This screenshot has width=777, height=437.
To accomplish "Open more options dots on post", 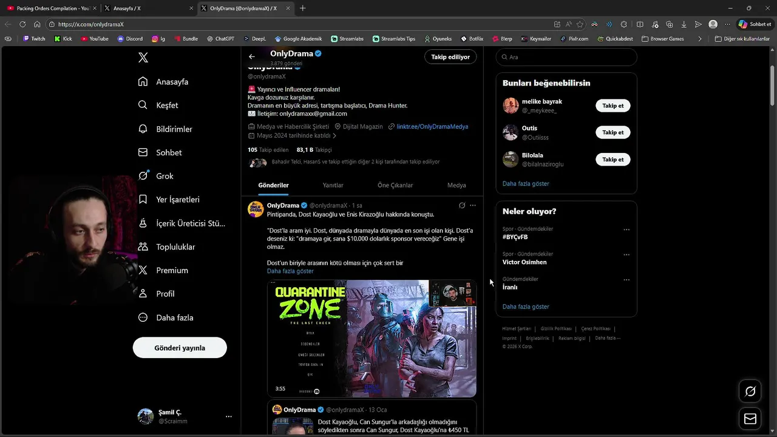I will 473,206.
